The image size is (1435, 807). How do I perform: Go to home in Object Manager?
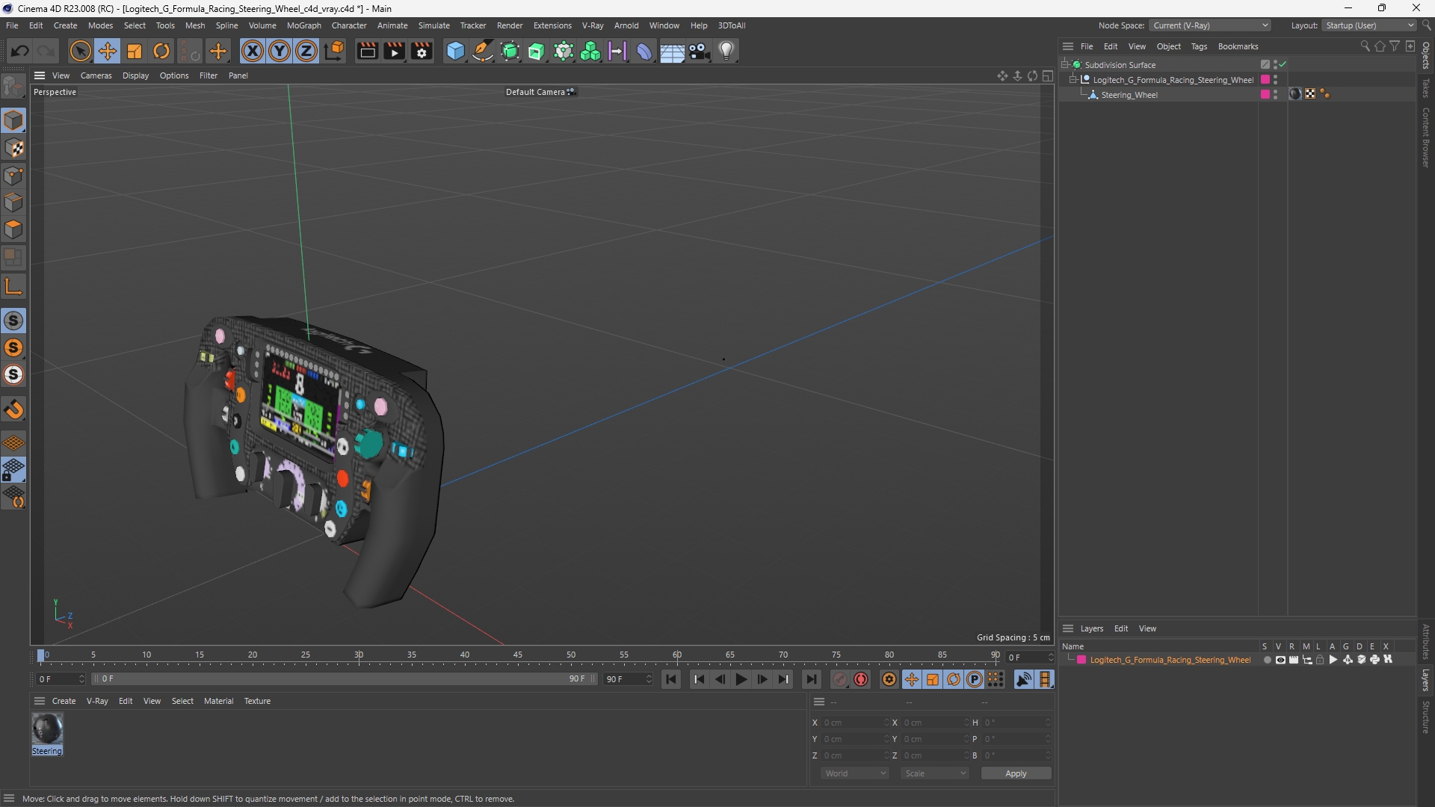pyautogui.click(x=1380, y=46)
